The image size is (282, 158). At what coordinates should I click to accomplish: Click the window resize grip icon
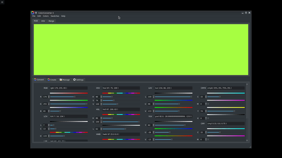[250, 147]
